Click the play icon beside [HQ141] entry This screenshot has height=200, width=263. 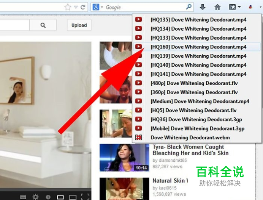tap(139, 74)
